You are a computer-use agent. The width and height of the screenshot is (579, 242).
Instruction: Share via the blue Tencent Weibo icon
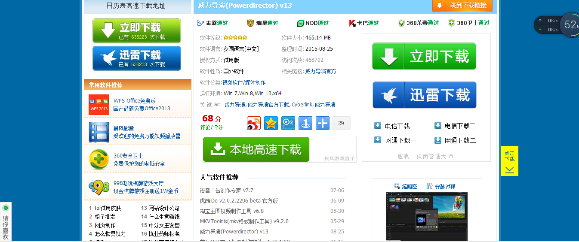point(288,123)
